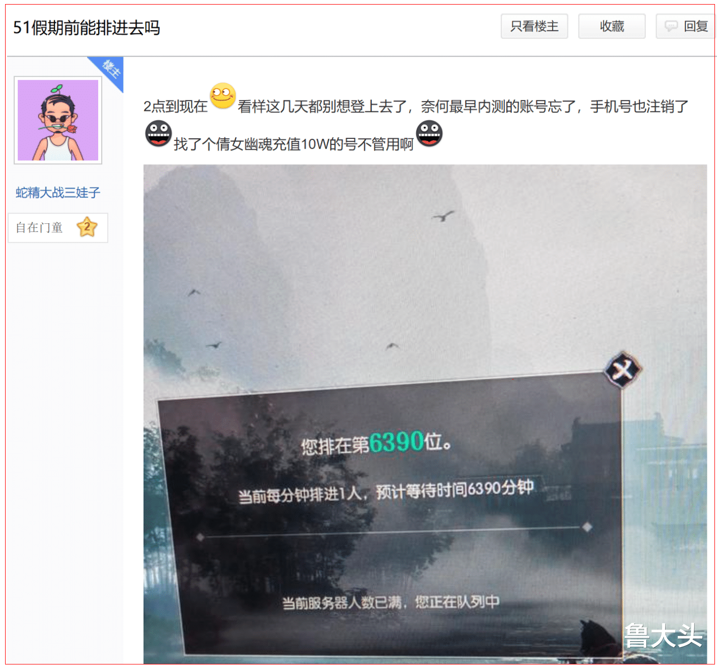717x666 pixels.
Task: Click the yellow smiling emoji in the post
Action: tap(223, 96)
